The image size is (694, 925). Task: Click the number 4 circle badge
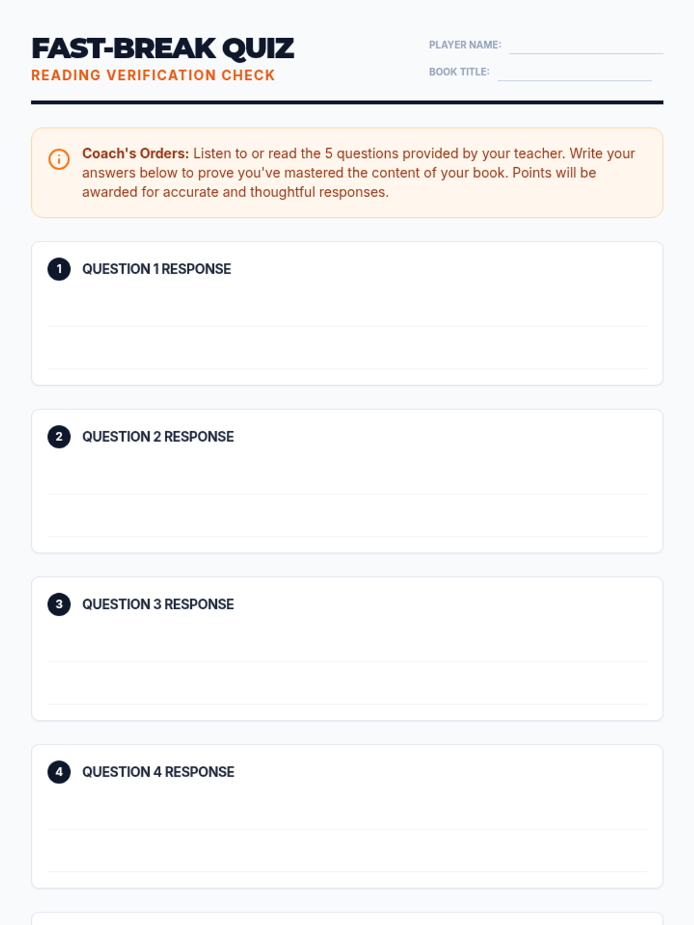[59, 772]
